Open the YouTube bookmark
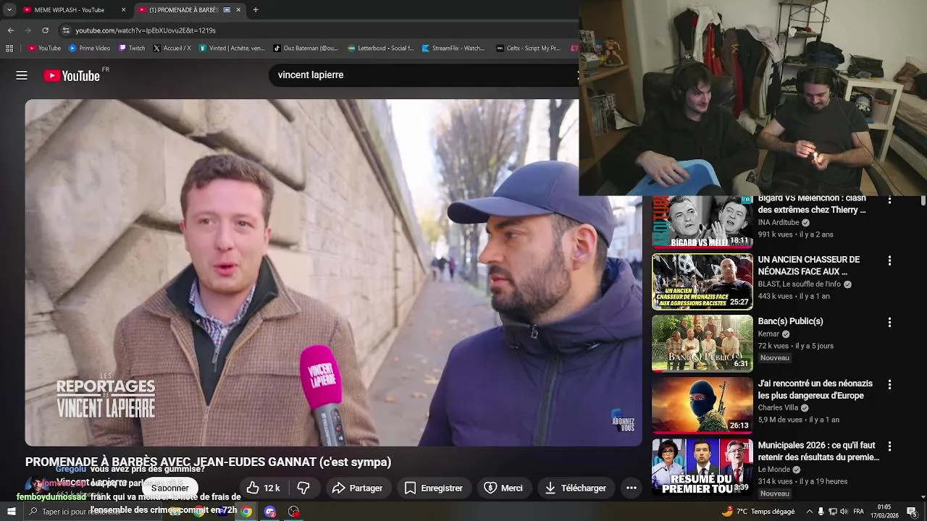Screen dimensions: 927x521 [44, 48]
